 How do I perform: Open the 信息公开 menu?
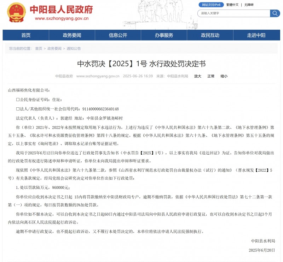(x=118, y=35)
